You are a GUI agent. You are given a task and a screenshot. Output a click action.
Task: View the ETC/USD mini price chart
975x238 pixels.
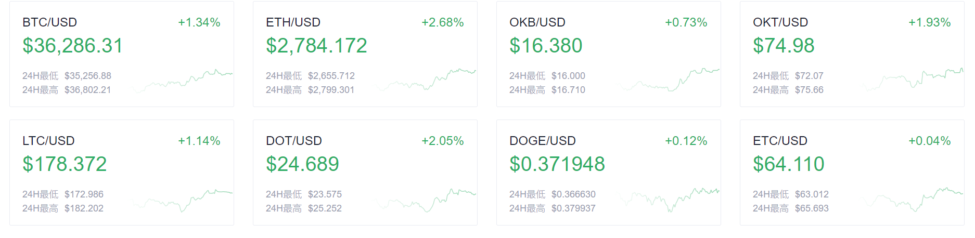click(x=913, y=200)
